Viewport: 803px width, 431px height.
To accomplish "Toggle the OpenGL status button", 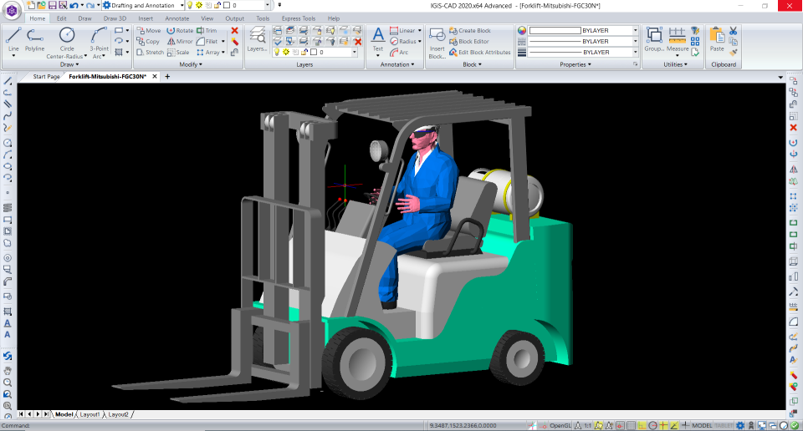I will 560,425.
